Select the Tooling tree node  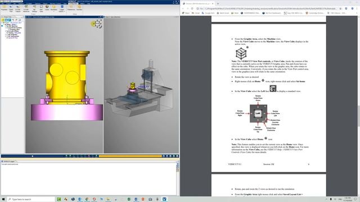(x=14, y=33)
